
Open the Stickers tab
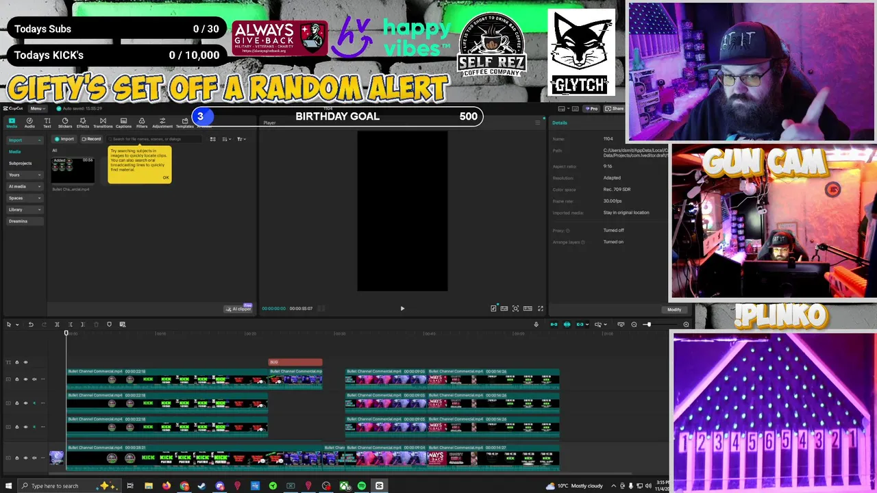65,123
